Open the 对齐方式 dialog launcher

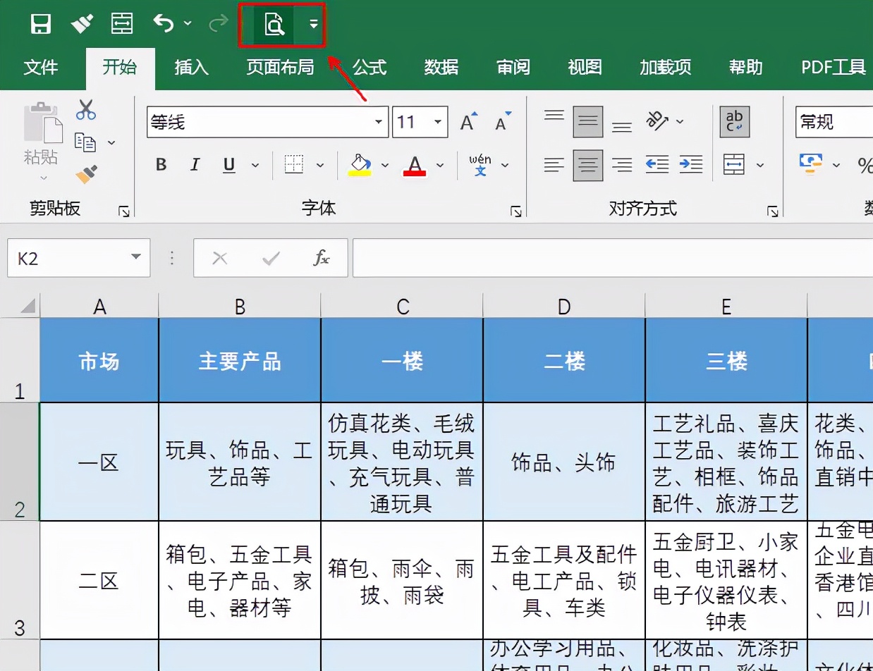773,211
